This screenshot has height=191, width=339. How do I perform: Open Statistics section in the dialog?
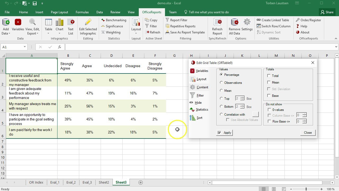(202, 110)
